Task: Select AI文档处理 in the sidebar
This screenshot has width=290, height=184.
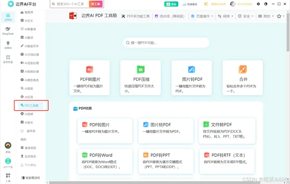Action: 30,55
